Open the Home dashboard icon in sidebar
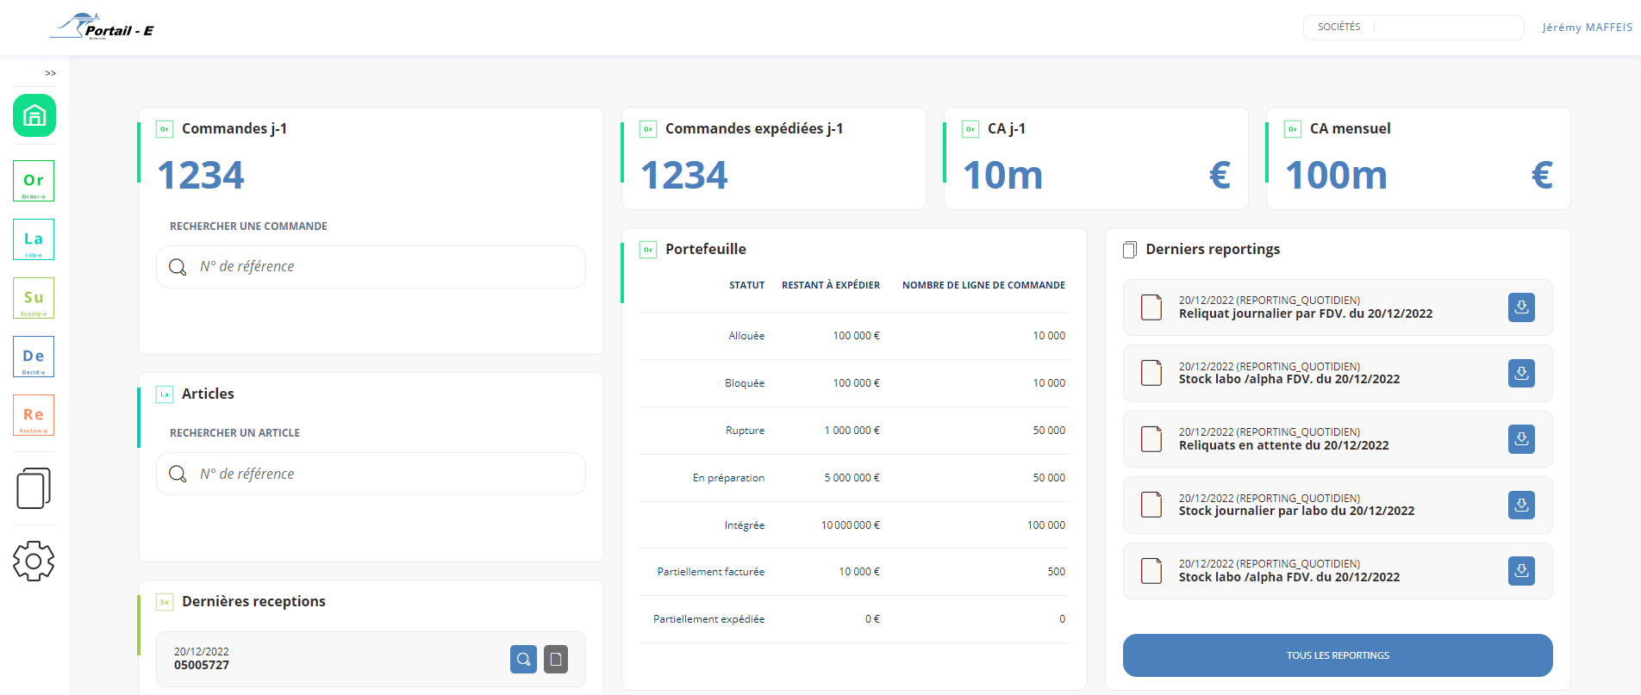Screen dimensions: 1641x695 click(x=34, y=115)
